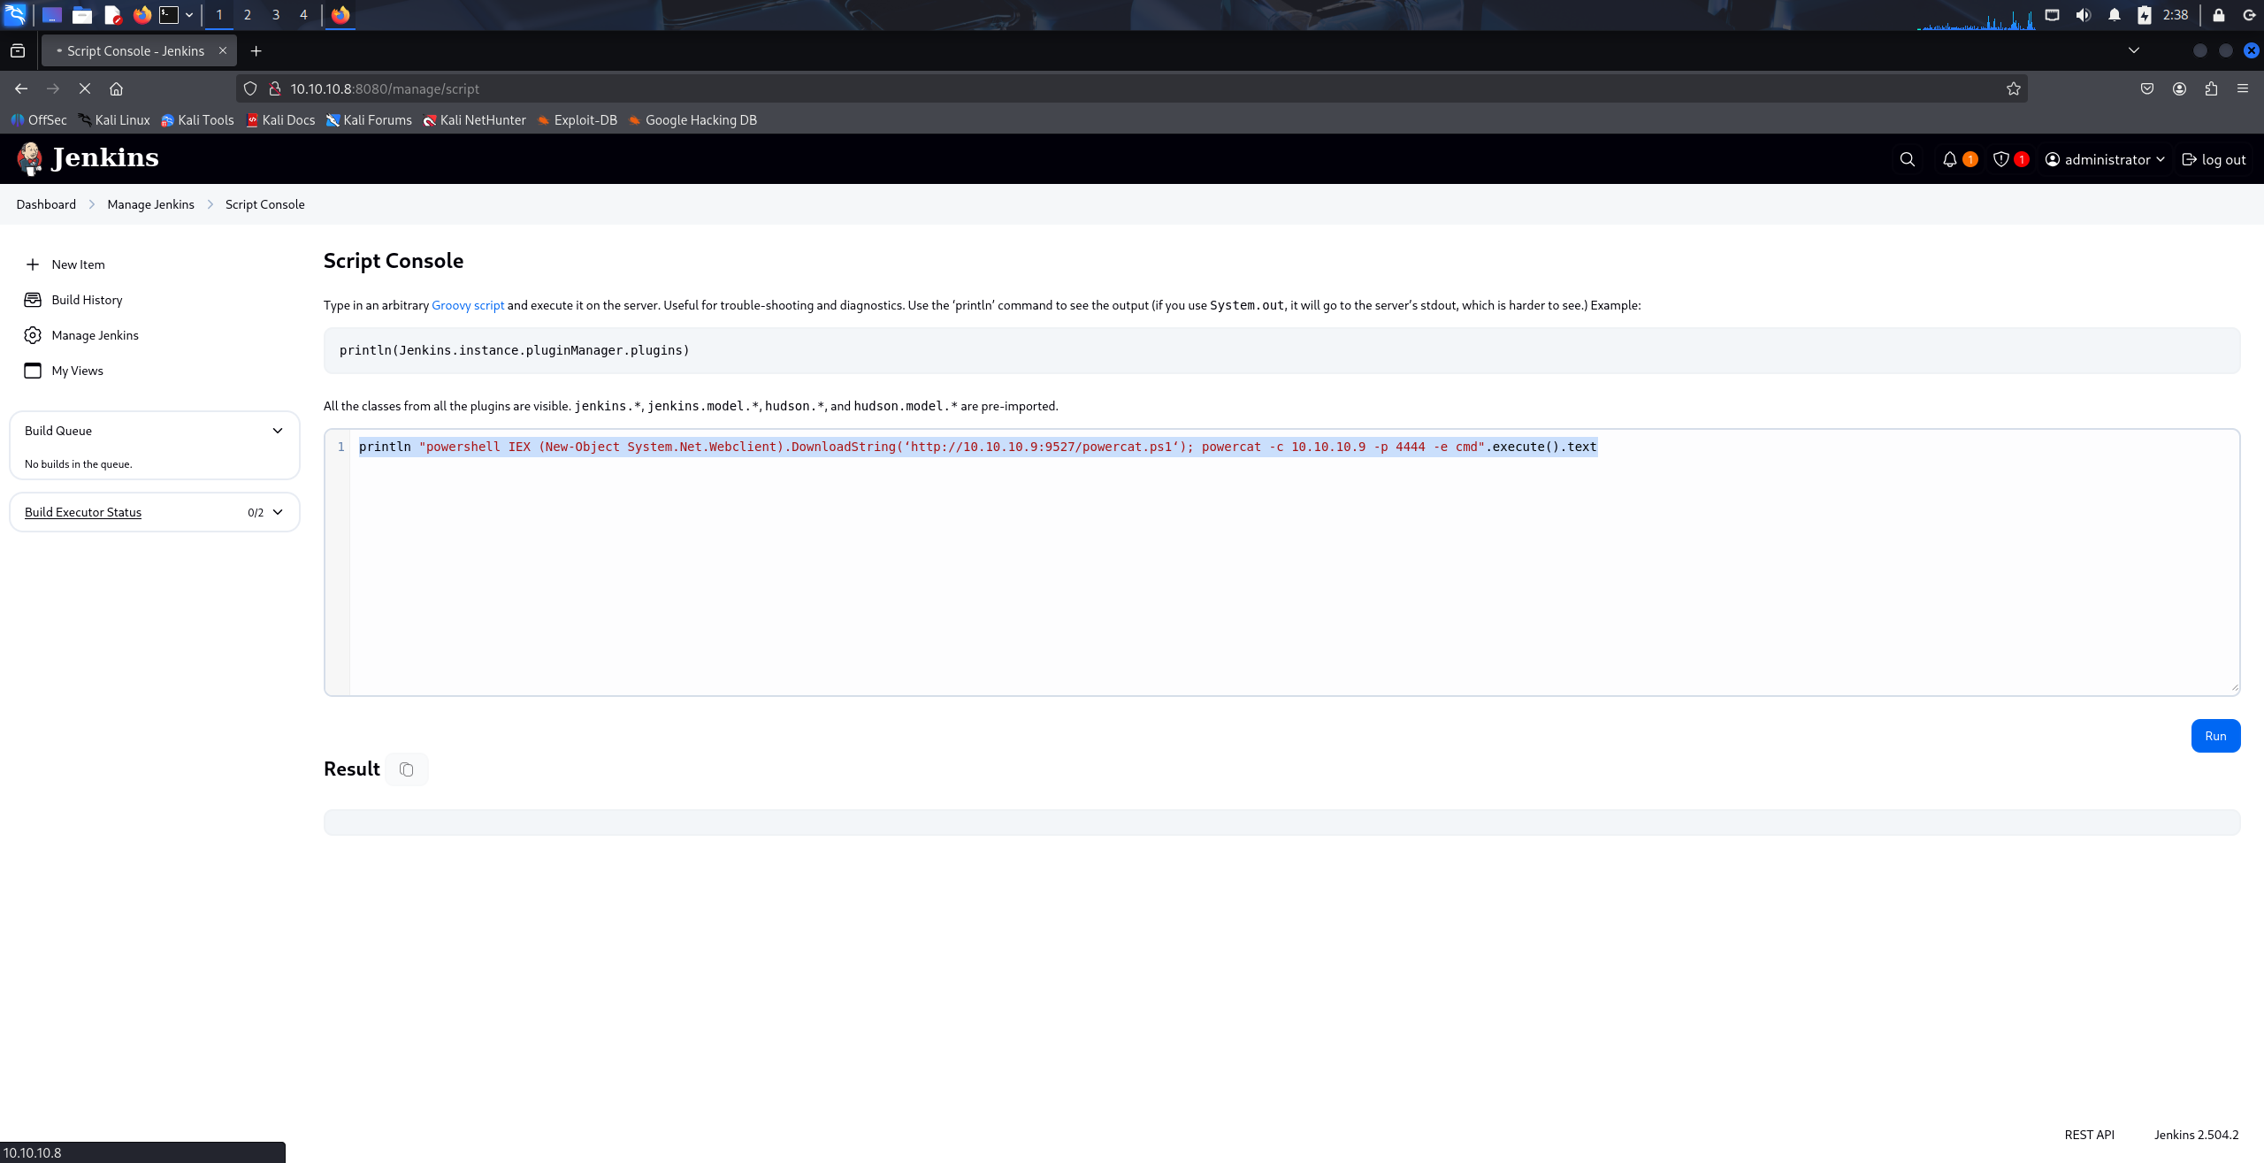This screenshot has width=2264, height=1163.
Task: Click the browser stop loading icon
Action: pyautogui.click(x=85, y=88)
